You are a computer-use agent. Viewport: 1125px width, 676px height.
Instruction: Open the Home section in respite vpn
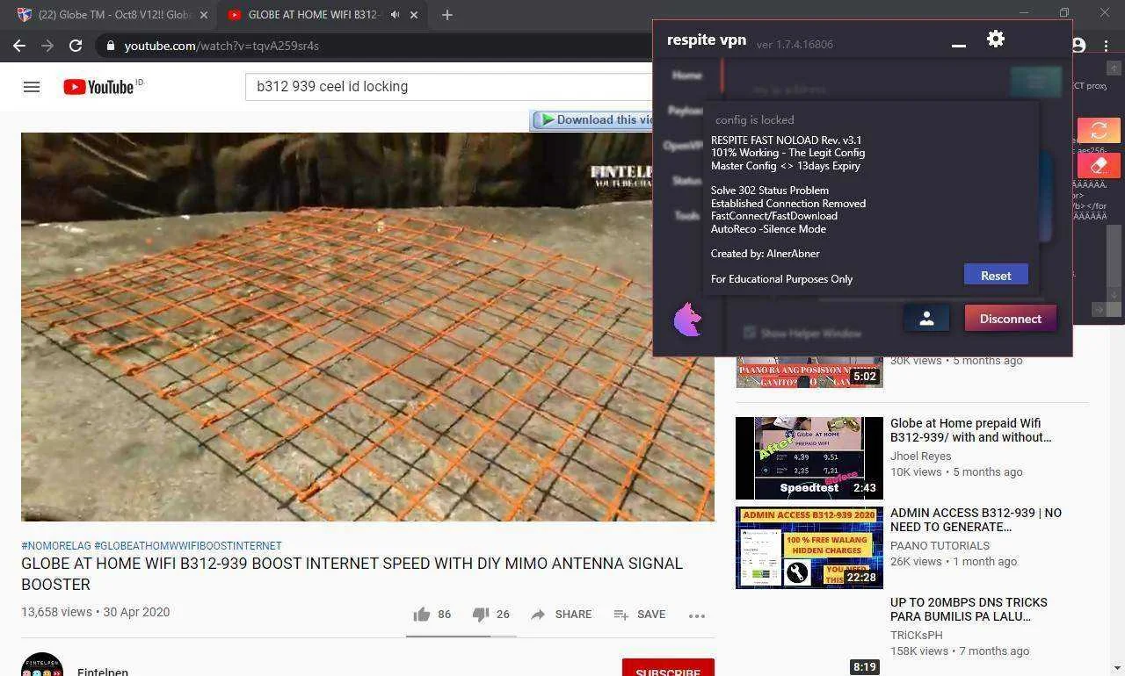686,76
